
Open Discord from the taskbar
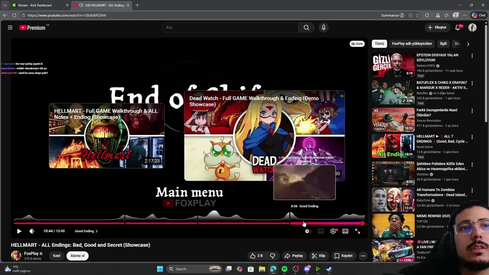coord(307,269)
